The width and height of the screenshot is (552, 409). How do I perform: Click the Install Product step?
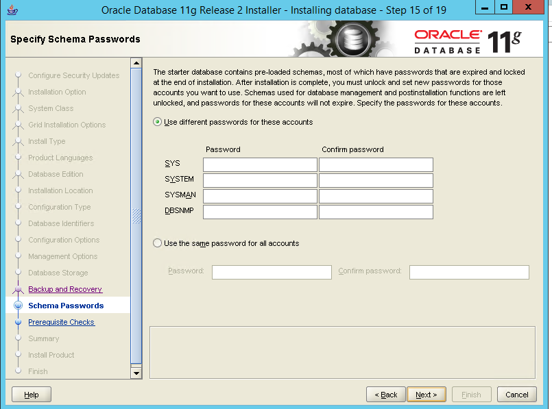point(51,355)
